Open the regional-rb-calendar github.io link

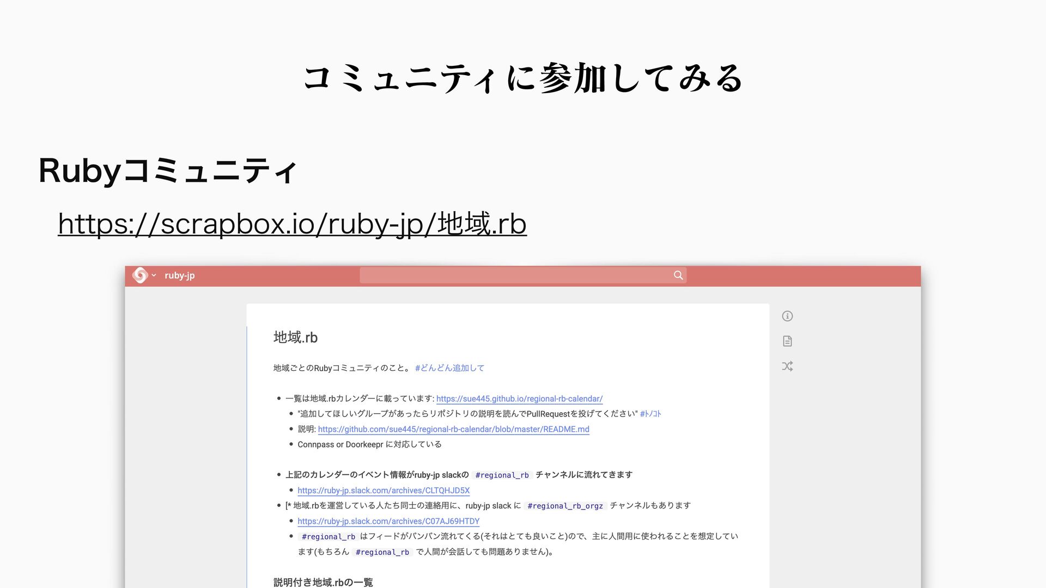pyautogui.click(x=519, y=399)
